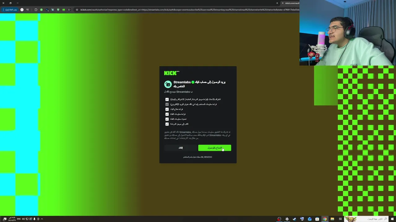This screenshot has height=222, width=396.
Task: Click the green N extension icon
Action: coord(41,10)
